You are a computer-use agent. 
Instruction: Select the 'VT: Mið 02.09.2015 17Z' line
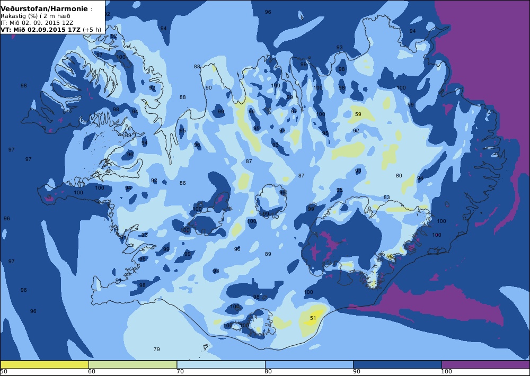point(41,29)
